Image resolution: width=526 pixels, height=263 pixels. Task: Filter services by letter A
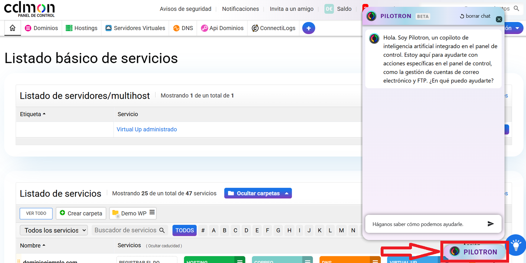[214, 230]
